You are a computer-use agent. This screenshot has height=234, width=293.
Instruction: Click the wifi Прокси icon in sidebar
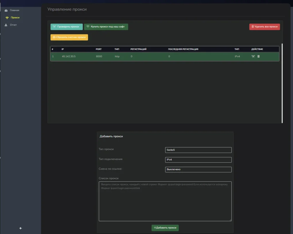[x=6, y=17]
